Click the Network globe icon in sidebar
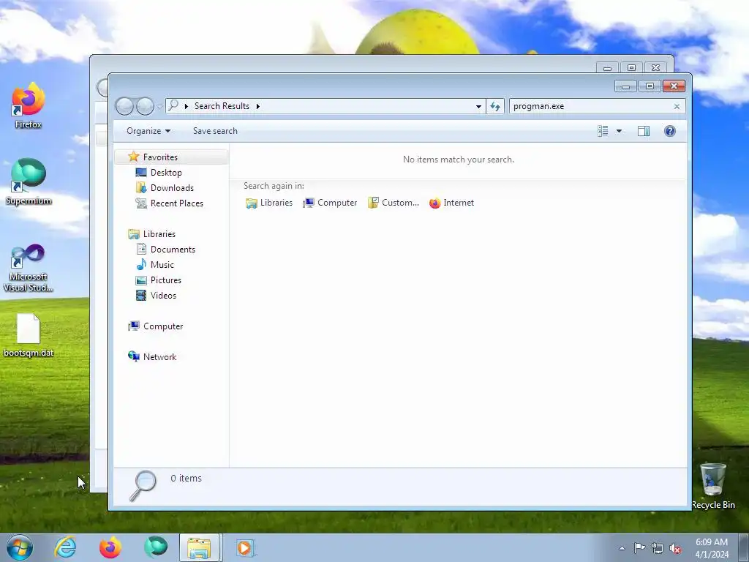749x562 pixels. point(133,356)
